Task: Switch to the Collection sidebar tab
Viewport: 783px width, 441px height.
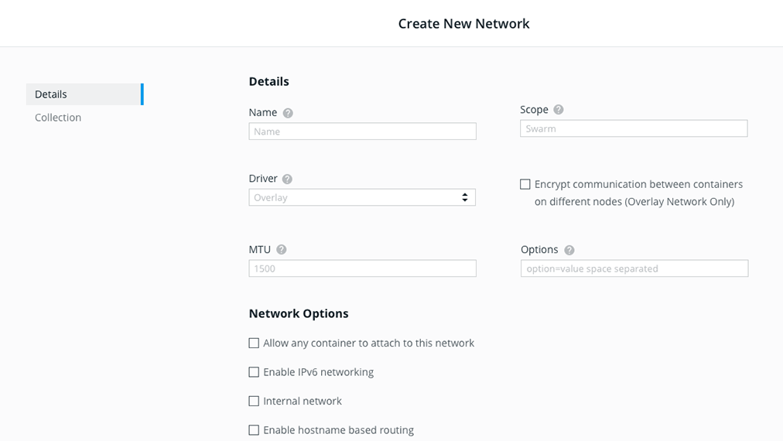Action: point(58,118)
